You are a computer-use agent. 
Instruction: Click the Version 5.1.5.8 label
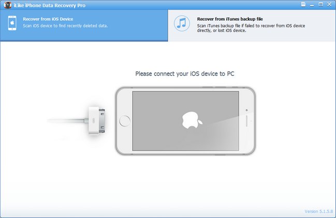[x=319, y=211]
